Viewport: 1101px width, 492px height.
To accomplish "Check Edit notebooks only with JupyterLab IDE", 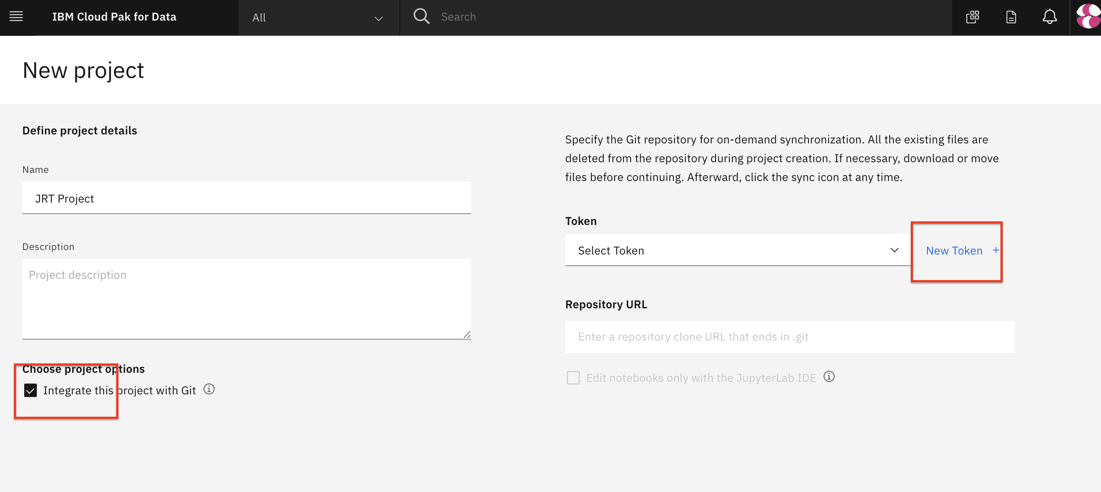I will pyautogui.click(x=573, y=378).
